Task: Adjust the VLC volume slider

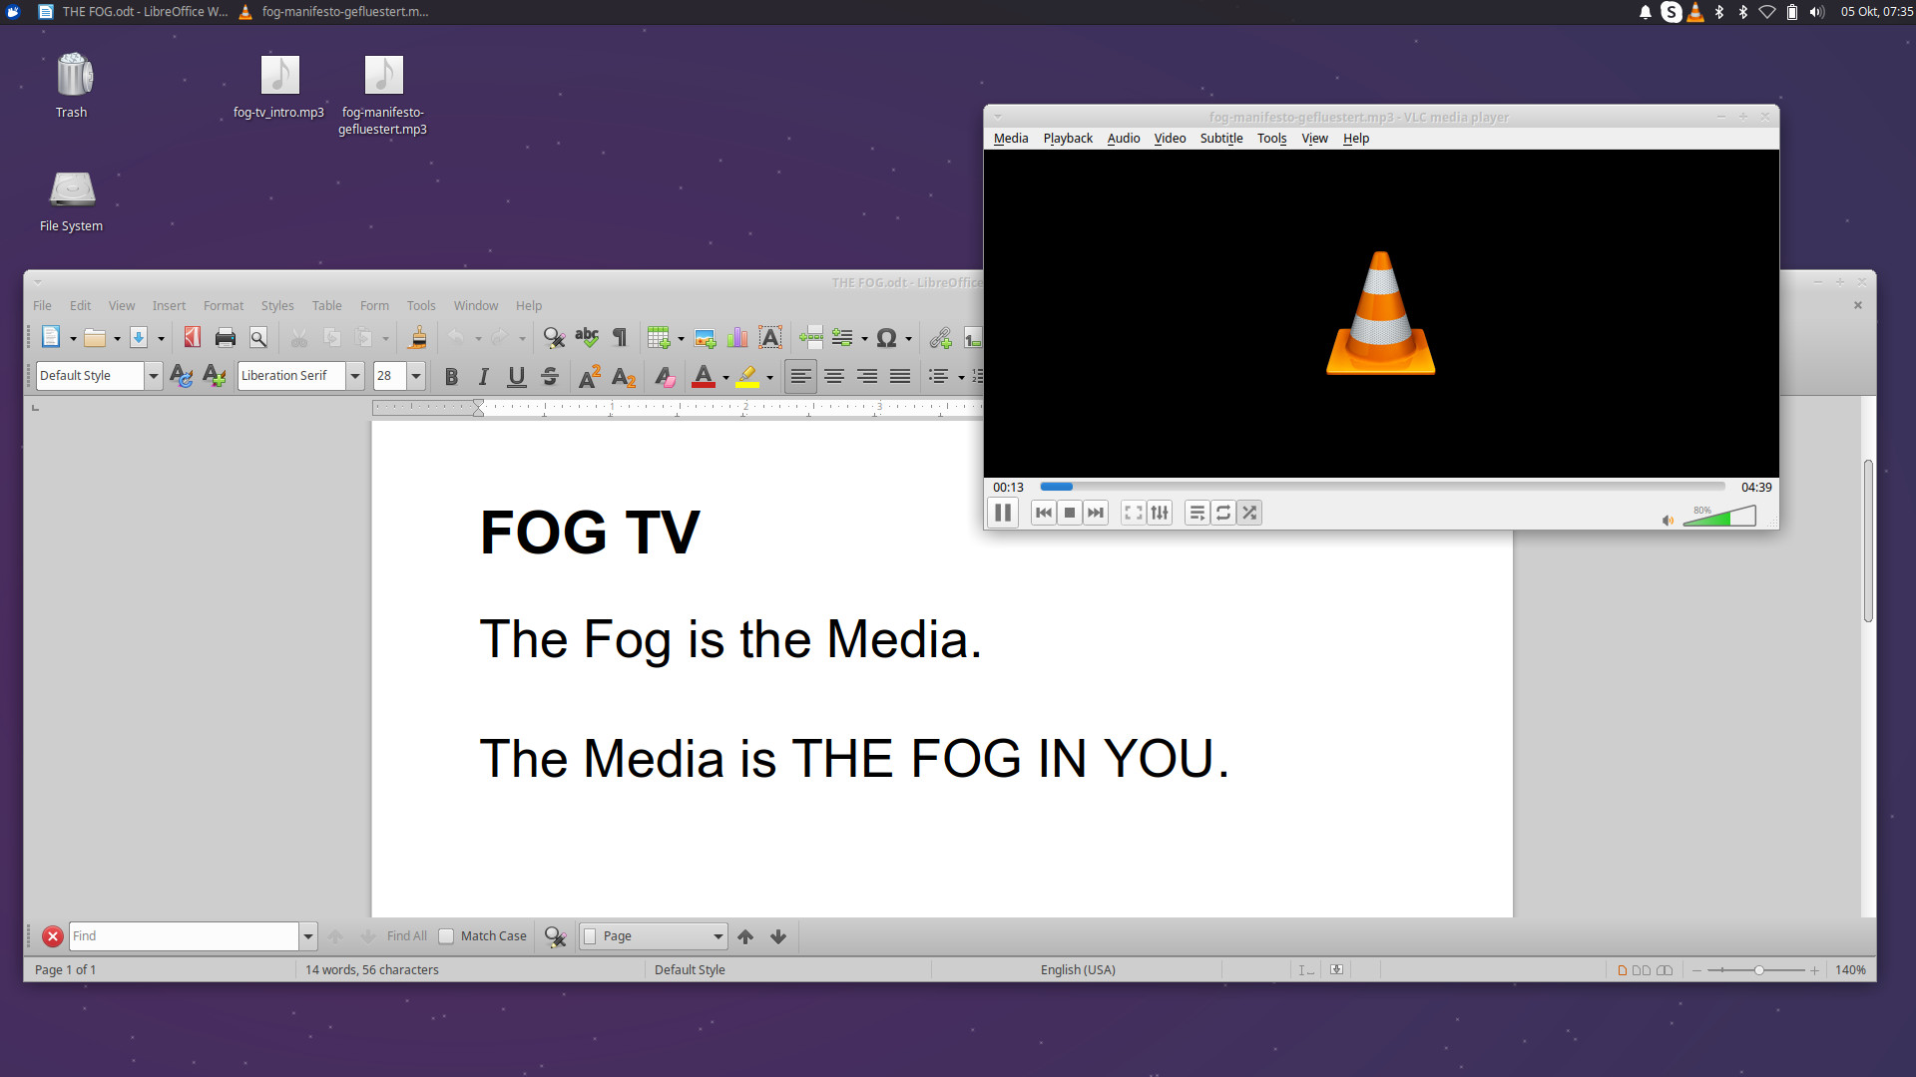Action: 1718,517
